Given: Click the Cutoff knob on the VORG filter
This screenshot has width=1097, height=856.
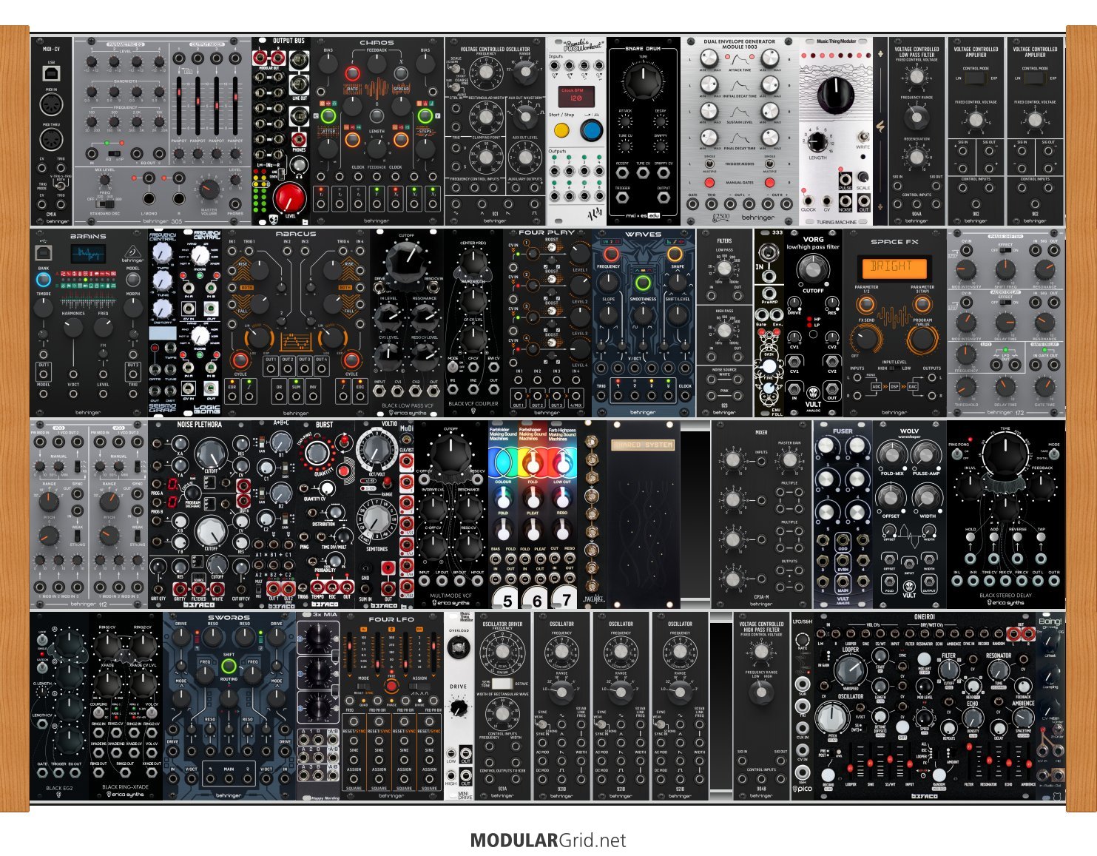Looking at the screenshot, I should (x=813, y=269).
